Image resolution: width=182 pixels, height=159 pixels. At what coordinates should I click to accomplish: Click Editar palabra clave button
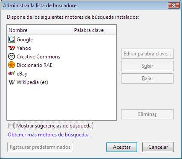[147, 54]
